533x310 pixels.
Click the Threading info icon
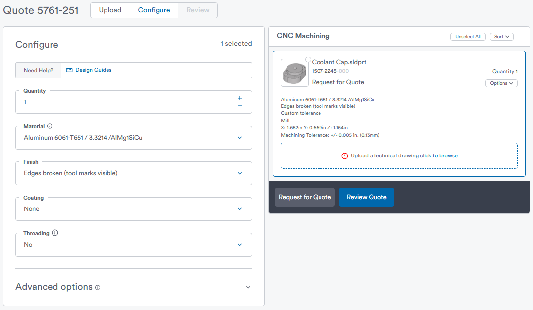pos(55,233)
